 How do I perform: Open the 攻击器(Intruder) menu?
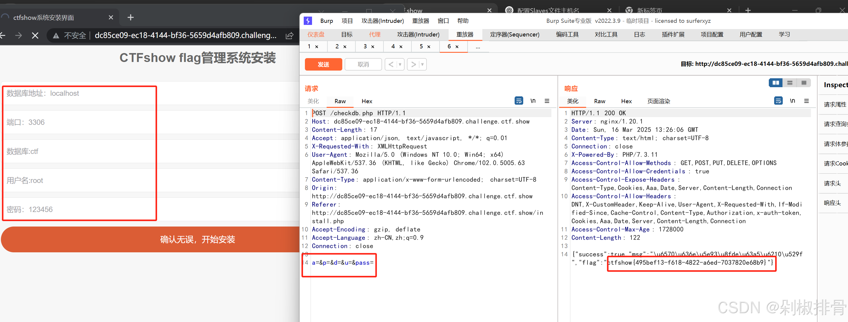(383, 21)
